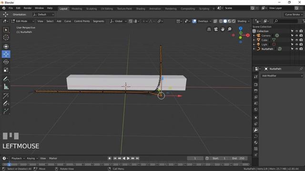Open the Render properties tab icon

click(x=256, y=85)
